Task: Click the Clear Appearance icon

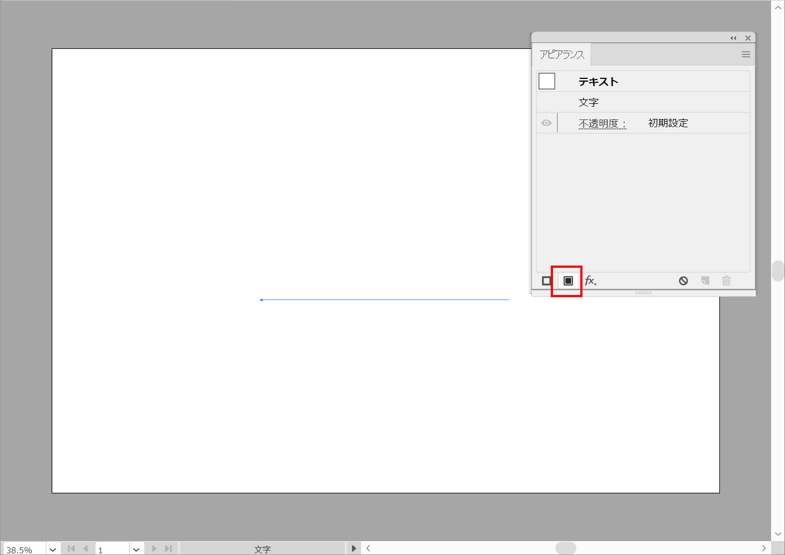Action: [683, 281]
